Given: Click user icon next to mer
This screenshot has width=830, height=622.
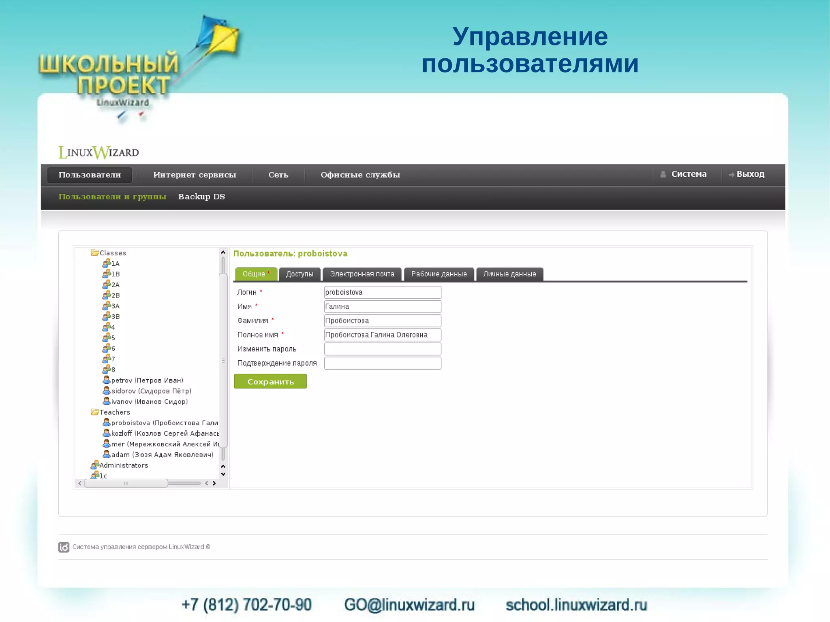Looking at the screenshot, I should tap(107, 444).
